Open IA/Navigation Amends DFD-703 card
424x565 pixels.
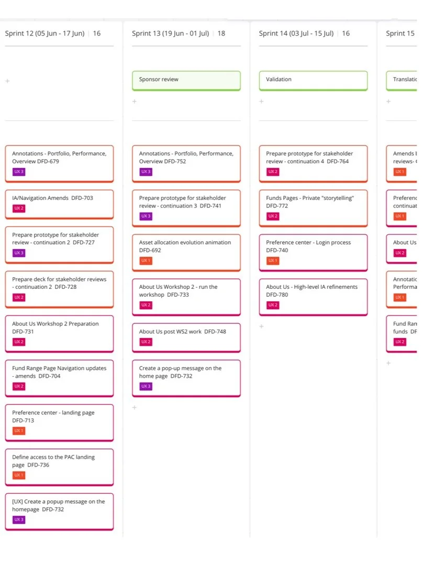point(59,205)
